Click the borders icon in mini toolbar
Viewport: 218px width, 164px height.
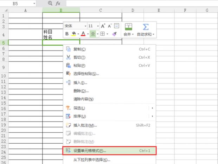pos(102,34)
